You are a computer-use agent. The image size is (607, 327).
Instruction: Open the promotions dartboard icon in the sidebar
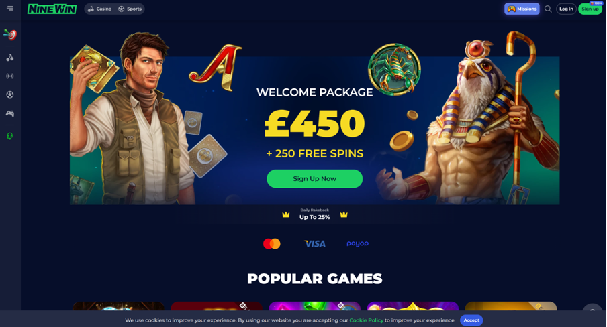point(10,35)
